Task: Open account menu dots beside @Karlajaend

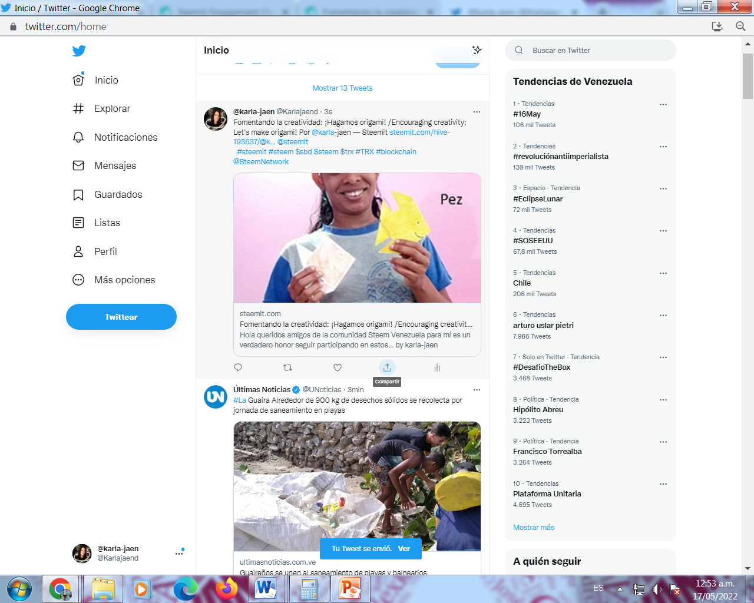Action: tap(179, 554)
